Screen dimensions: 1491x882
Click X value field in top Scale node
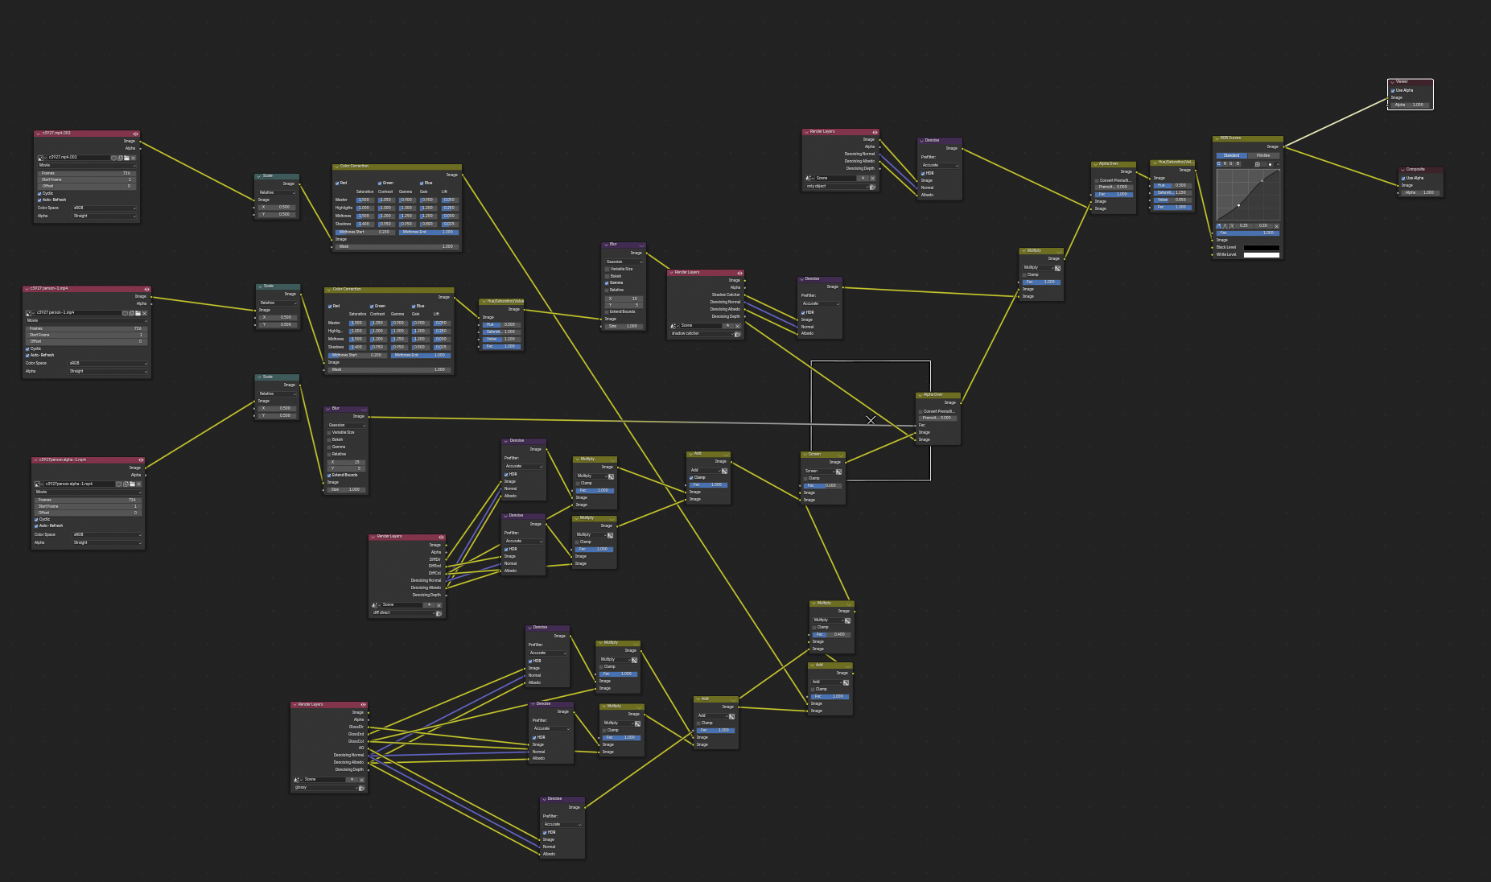click(278, 207)
